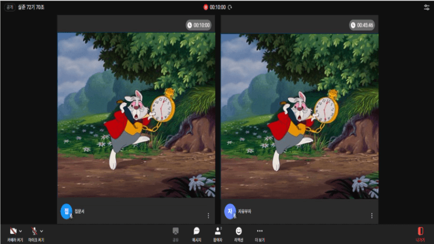The height and width of the screenshot is (244, 434).
Task: Click the right participant's name label
Action: (245, 211)
